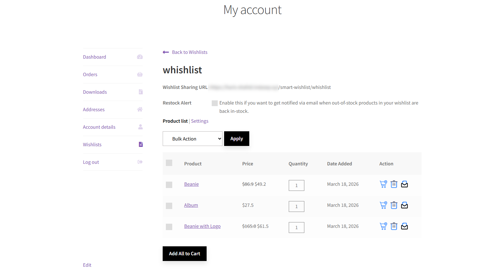Go to Orders in account sidebar
Screen dimensions: 503x275
pyautogui.click(x=90, y=75)
